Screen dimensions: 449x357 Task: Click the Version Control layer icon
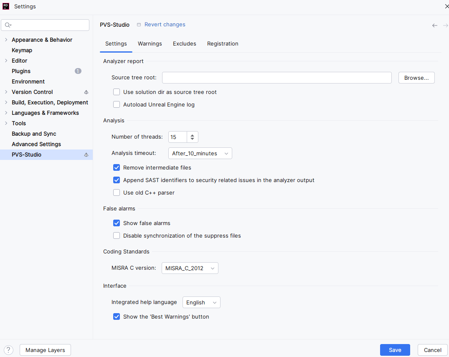(86, 92)
